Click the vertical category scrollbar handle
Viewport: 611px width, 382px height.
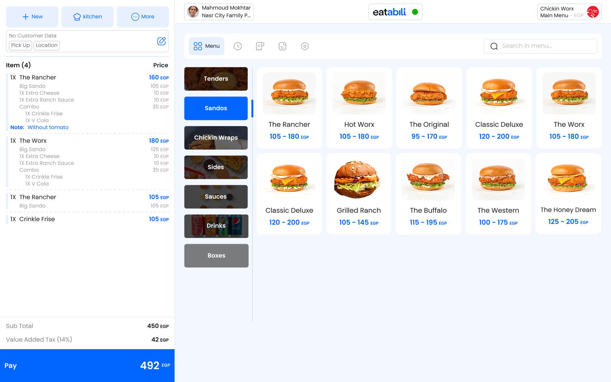click(x=252, y=108)
